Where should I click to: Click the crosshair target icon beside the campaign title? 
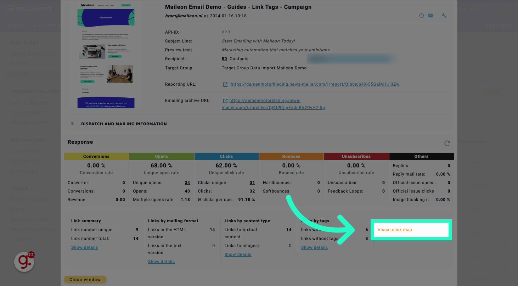(421, 16)
